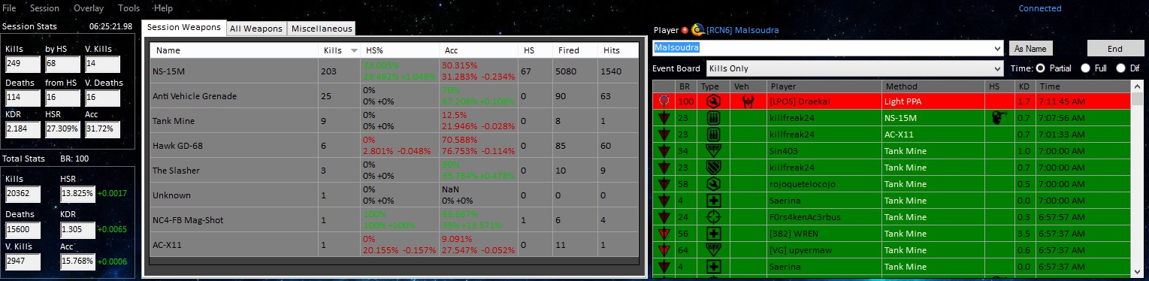Sort events by the Method column header

click(x=933, y=86)
